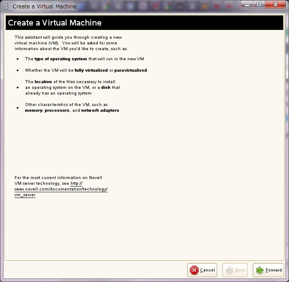The image size is (289, 282).
Task: Click the Back arrow icon
Action: 230,270
